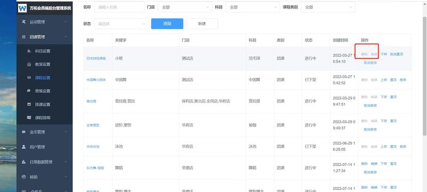Click 上架 for 华府泳池
Image resolution: width=427 pixels, height=192 pixels.
(x=384, y=147)
